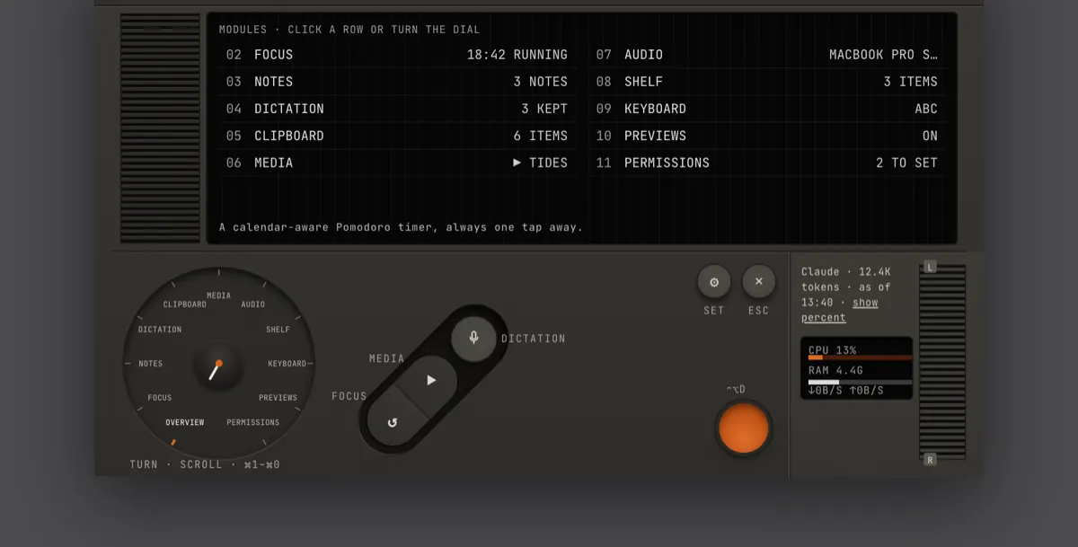Click Overview label on the dial

184,422
